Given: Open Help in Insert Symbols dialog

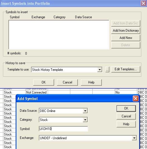Looking at the screenshot, I should [x=91, y=82].
